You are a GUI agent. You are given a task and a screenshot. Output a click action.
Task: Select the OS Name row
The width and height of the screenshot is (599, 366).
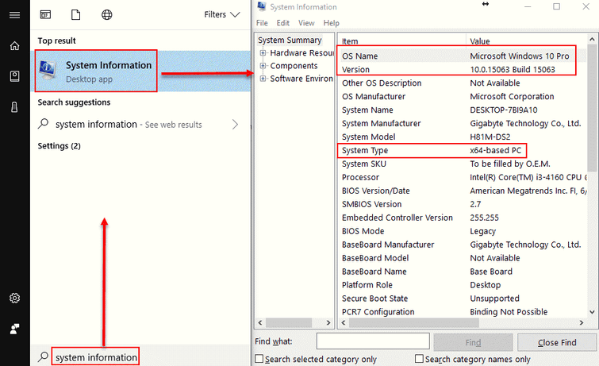pos(463,56)
